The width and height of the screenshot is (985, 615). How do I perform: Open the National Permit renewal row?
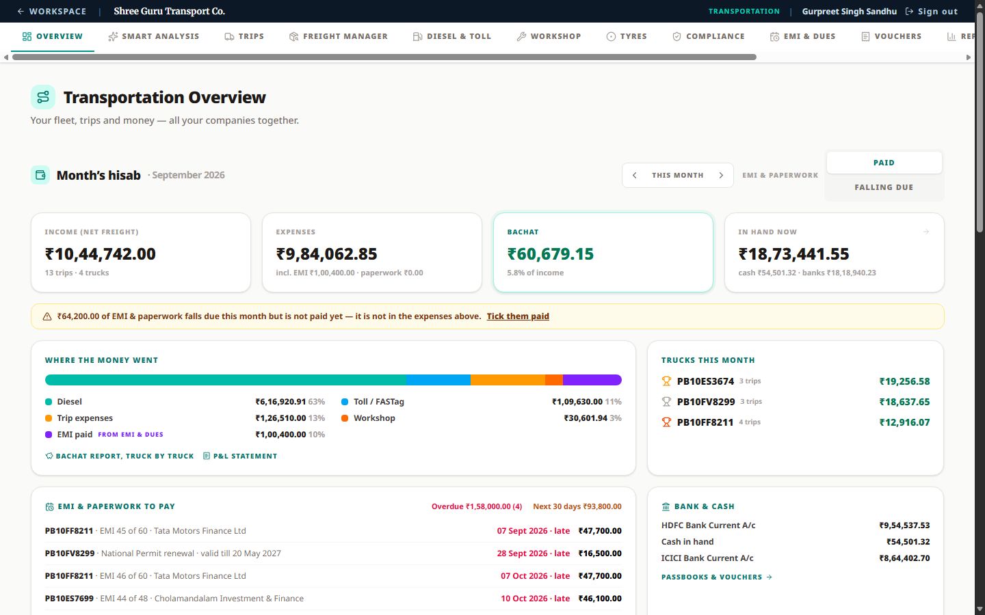coord(333,553)
